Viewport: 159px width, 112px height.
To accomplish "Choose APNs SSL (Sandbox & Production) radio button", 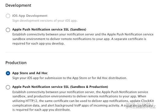I will click(x=8, y=87).
